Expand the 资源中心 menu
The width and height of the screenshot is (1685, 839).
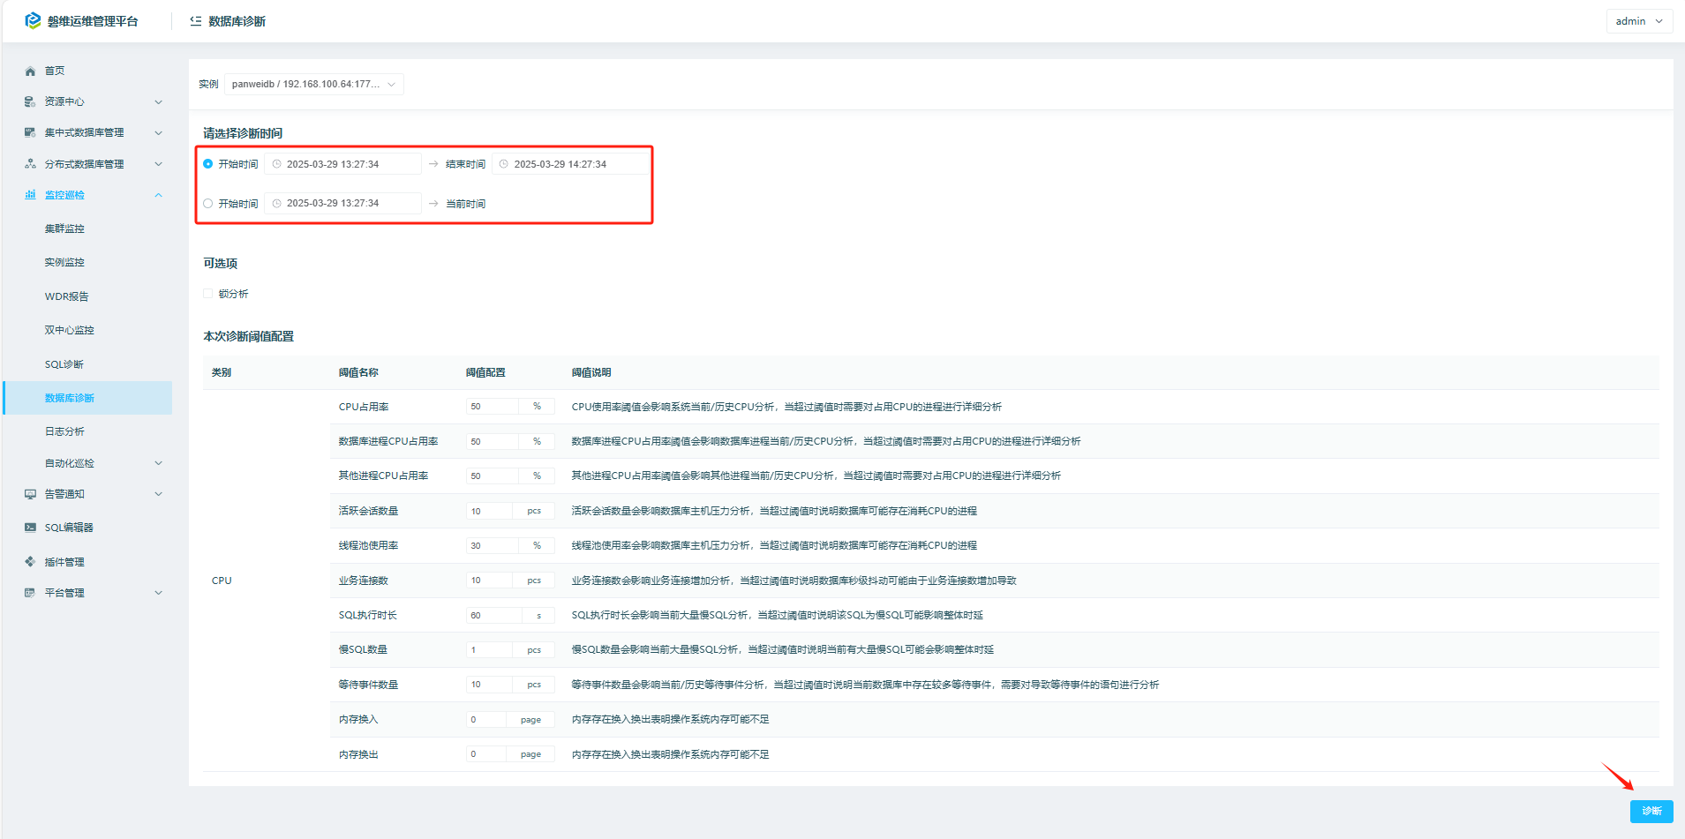(x=159, y=102)
